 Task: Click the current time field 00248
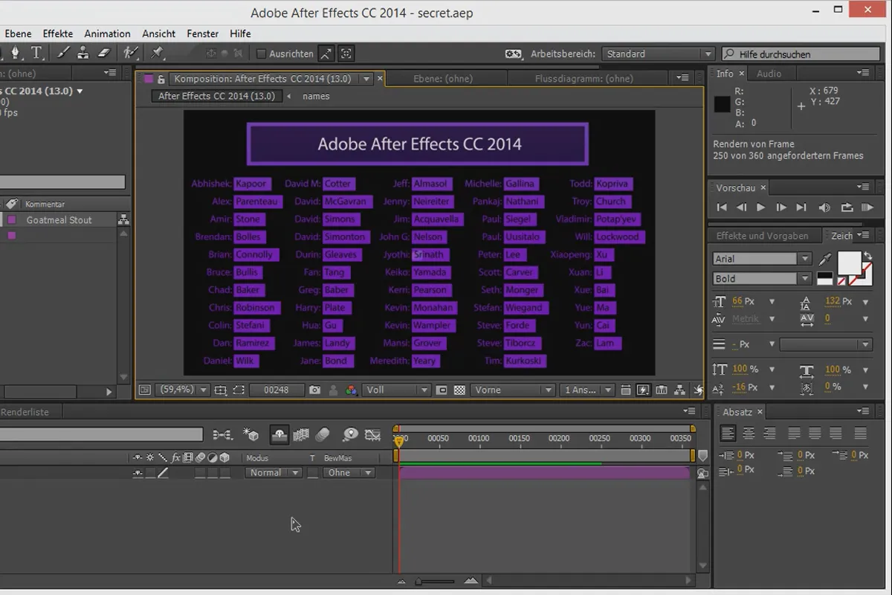(x=277, y=390)
